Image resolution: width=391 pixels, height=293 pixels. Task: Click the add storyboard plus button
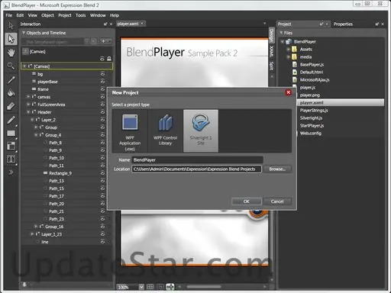click(x=104, y=41)
